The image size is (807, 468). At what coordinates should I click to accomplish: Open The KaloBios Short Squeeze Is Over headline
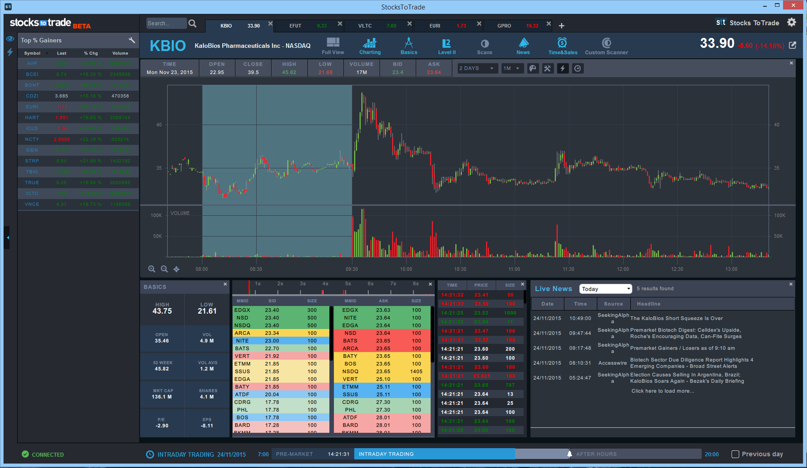[676, 318]
